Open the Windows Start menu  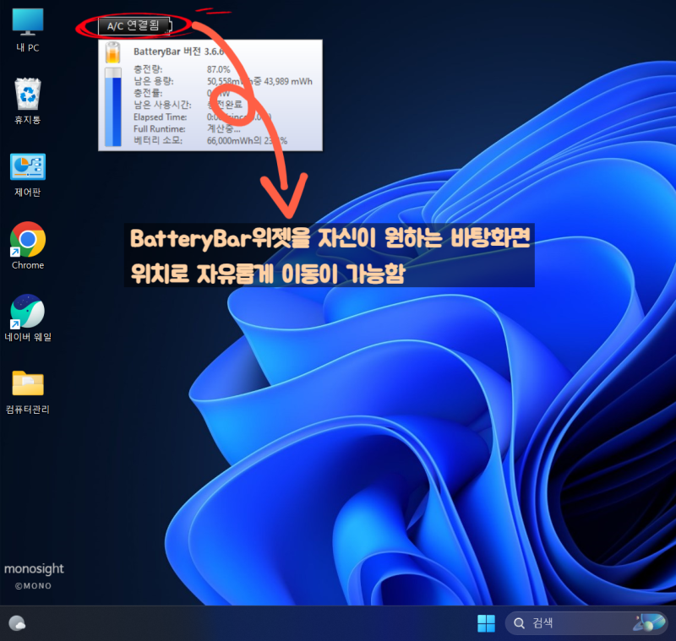click(486, 622)
